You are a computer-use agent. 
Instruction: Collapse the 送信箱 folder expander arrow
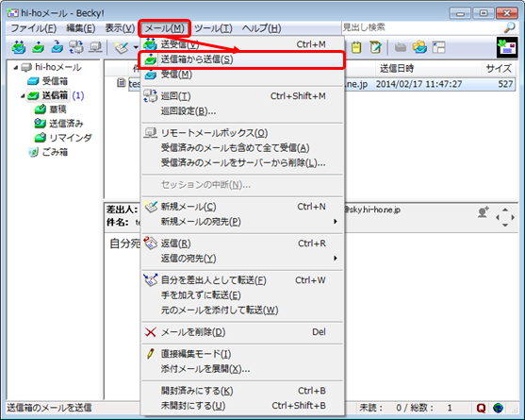click(x=23, y=96)
